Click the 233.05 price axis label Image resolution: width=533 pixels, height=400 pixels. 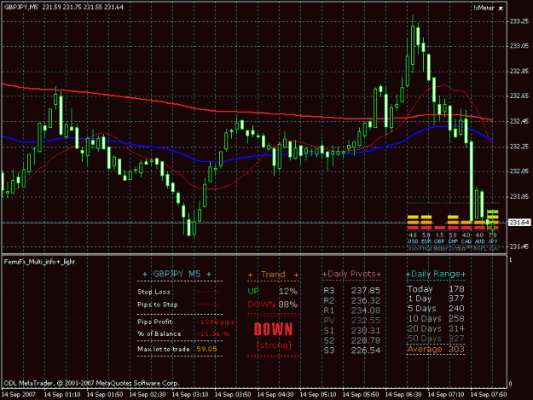519,46
